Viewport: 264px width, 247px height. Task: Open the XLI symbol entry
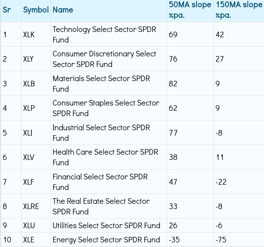click(x=28, y=133)
